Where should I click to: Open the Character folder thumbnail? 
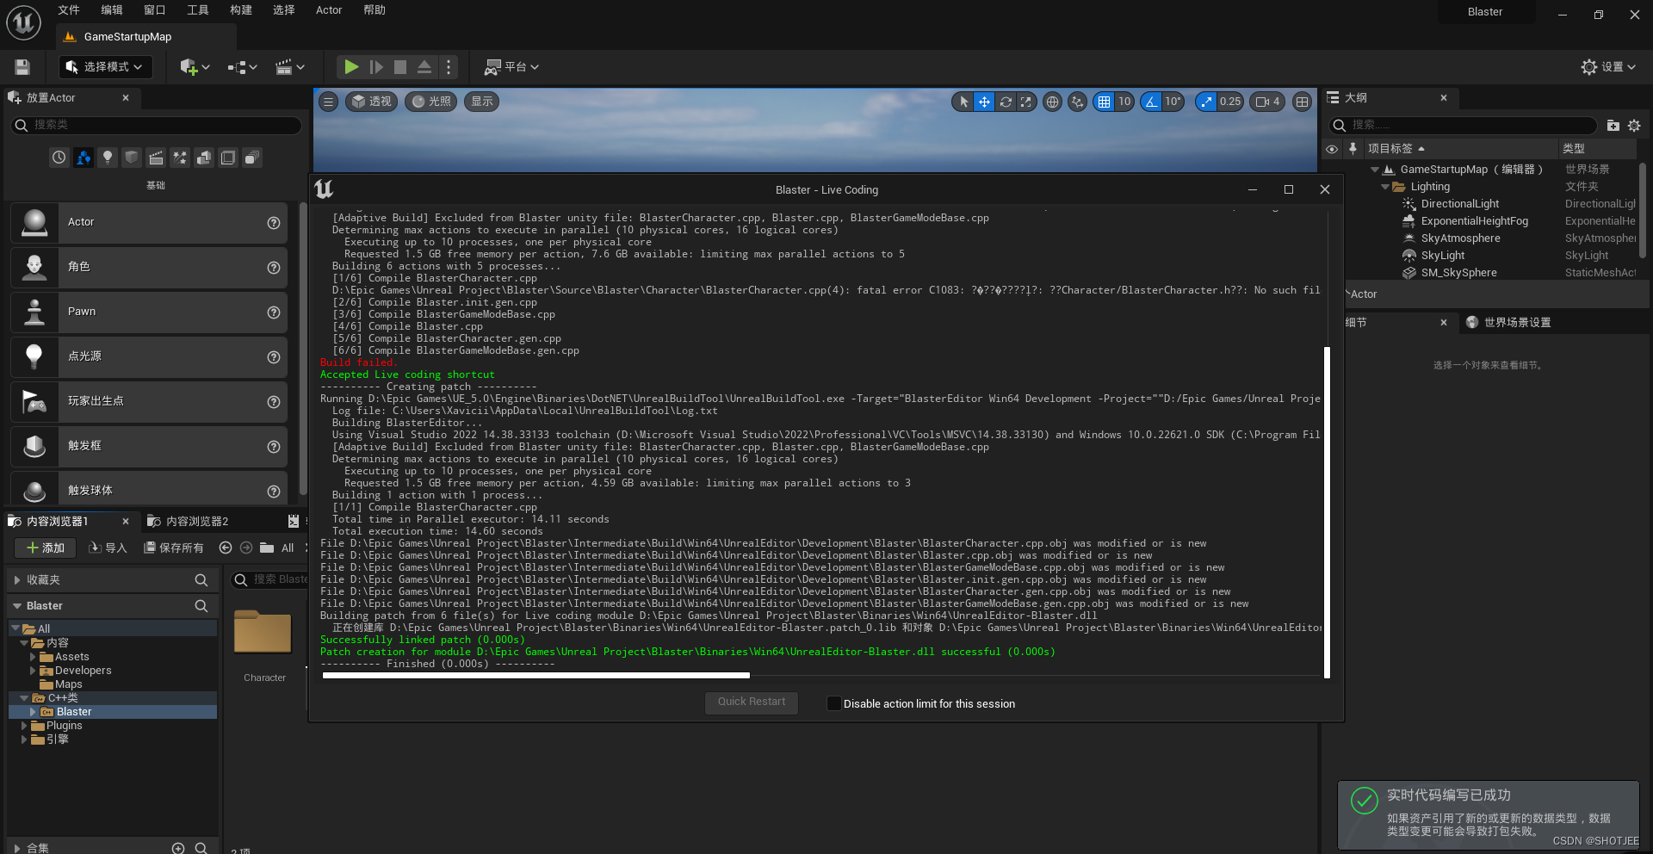click(263, 633)
